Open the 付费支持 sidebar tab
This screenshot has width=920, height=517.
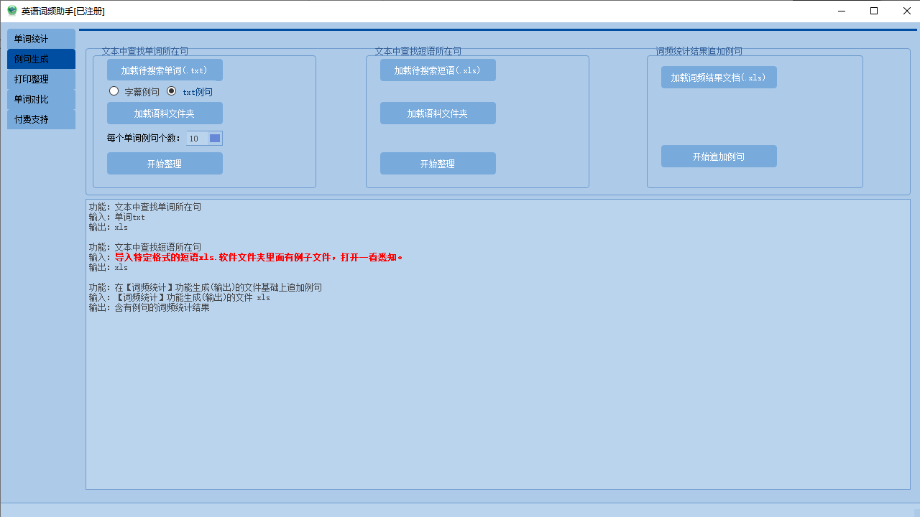(x=41, y=119)
